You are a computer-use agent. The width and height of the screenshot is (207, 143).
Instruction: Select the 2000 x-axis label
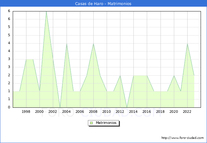[x=39, y=112]
